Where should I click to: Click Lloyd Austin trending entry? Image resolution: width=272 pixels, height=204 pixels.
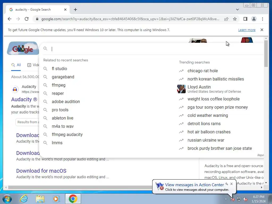tap(214, 89)
